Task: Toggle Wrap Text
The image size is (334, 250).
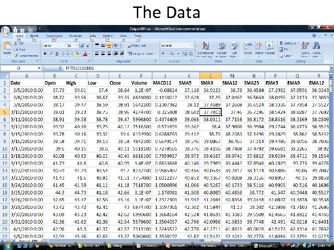Action: pos(137,45)
